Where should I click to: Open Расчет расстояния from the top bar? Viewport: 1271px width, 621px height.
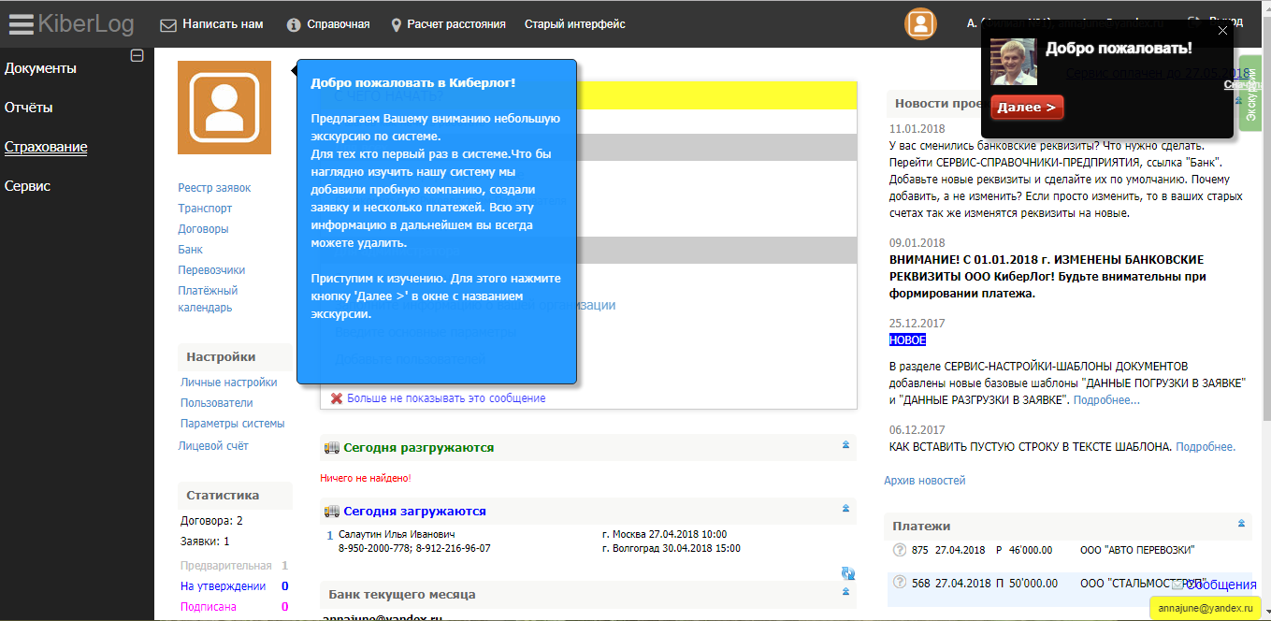tap(456, 24)
